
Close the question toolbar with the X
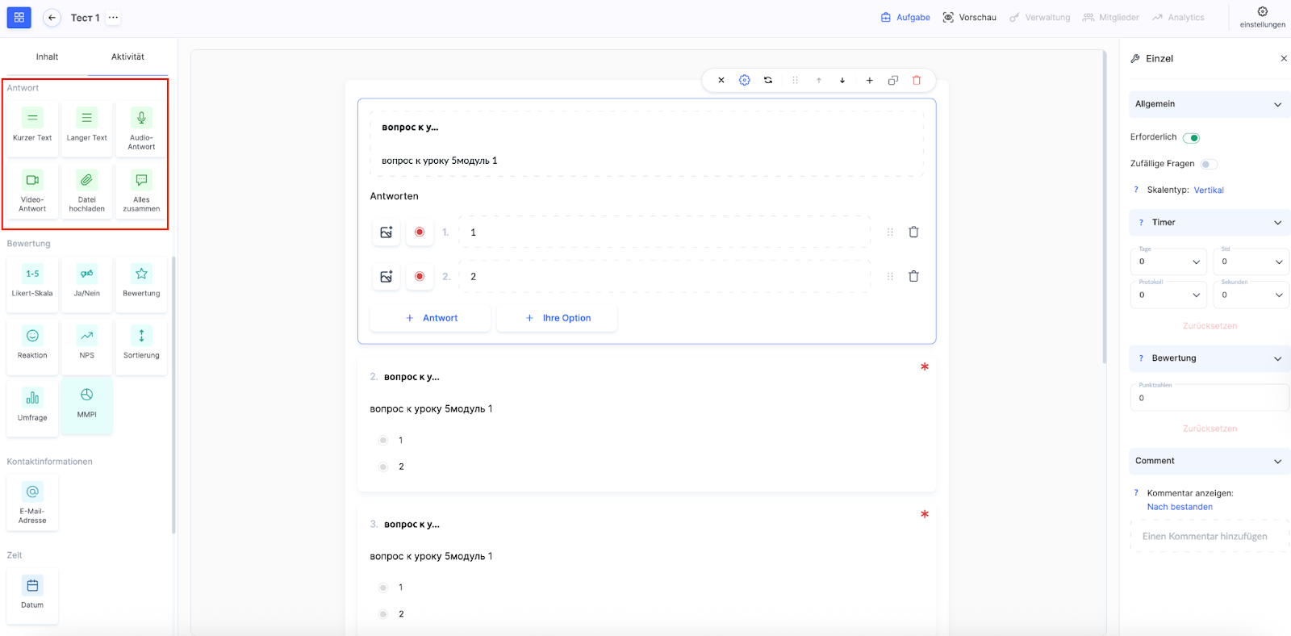[x=721, y=80]
